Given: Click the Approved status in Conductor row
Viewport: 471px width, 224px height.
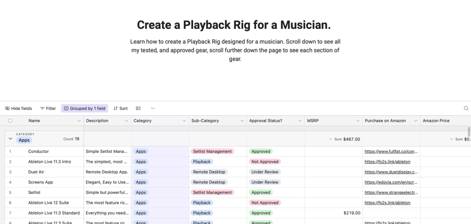Looking at the screenshot, I should click(x=261, y=152).
